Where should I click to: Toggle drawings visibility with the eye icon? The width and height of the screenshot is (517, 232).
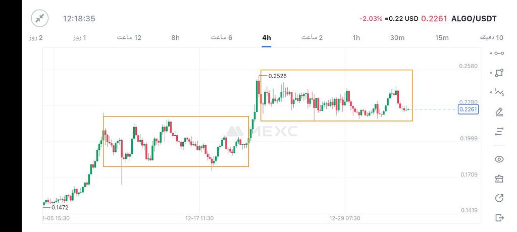499,159
